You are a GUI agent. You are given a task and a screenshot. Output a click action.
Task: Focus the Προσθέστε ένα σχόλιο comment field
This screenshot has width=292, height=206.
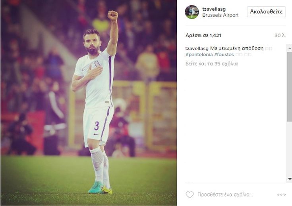pyautogui.click(x=225, y=195)
